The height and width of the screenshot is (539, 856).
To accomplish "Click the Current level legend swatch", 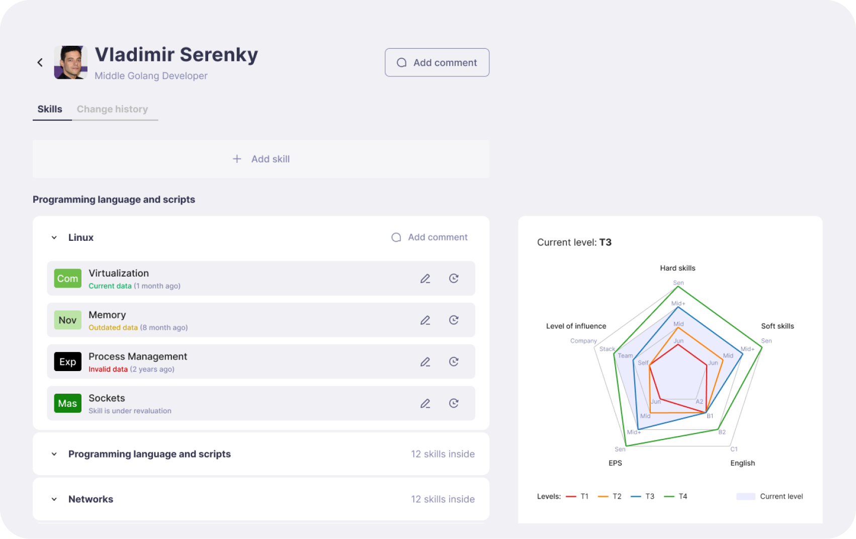I will tap(745, 496).
